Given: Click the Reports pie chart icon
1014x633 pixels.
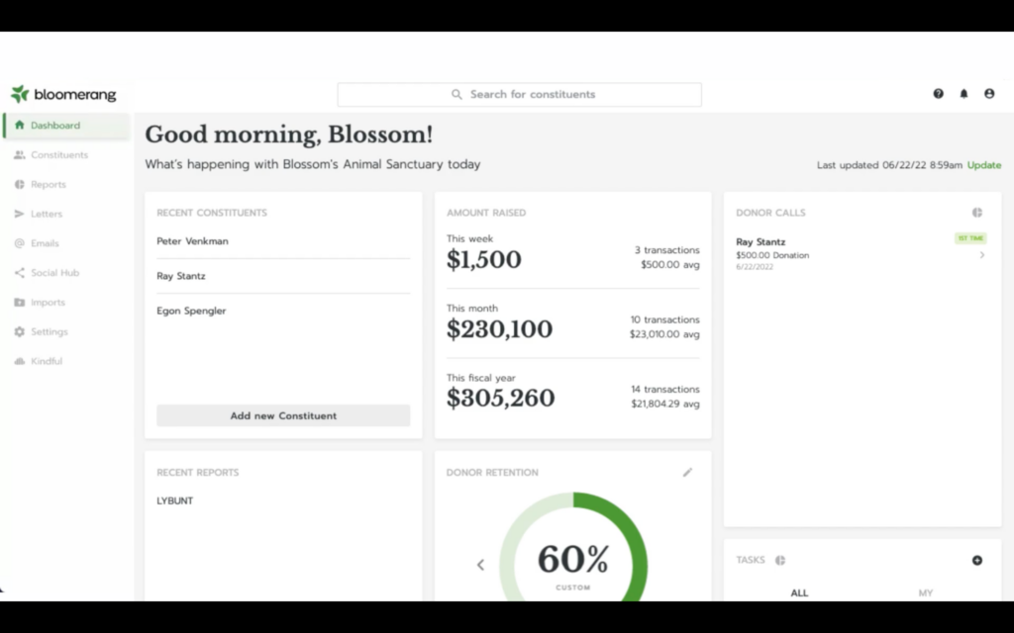Looking at the screenshot, I should click(20, 184).
